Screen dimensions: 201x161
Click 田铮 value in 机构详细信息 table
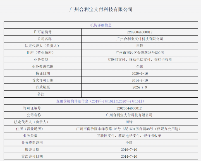coord(140,46)
